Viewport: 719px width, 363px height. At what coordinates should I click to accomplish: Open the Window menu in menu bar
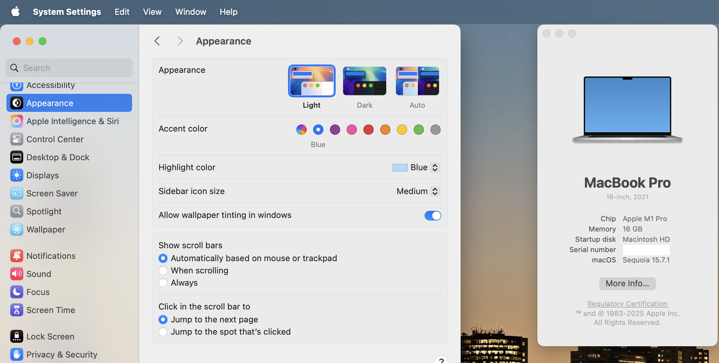(x=190, y=12)
